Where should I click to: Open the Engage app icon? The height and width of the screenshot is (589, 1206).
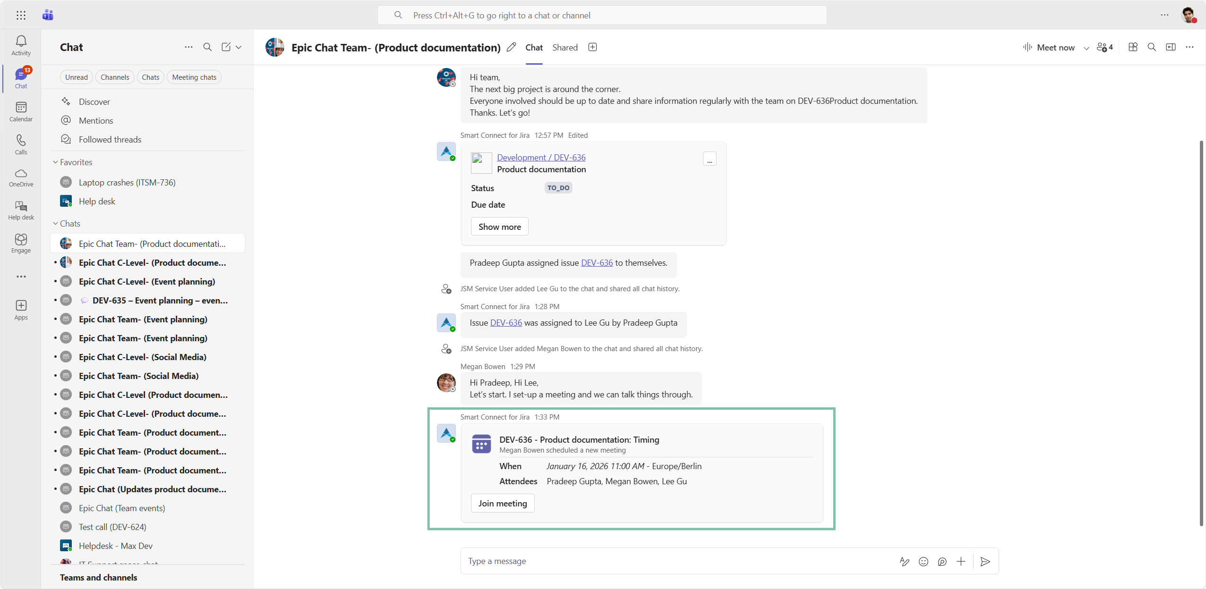click(21, 243)
